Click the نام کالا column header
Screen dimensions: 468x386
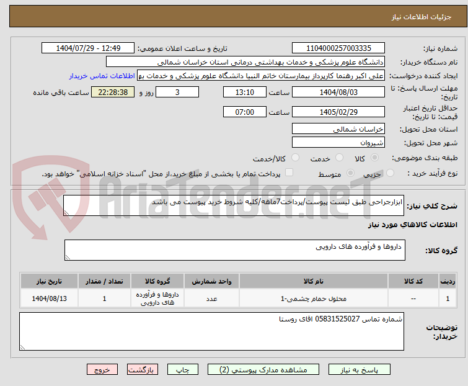tap(314, 281)
